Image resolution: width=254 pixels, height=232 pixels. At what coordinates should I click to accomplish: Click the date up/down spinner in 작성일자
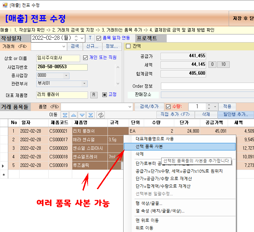point(76,38)
